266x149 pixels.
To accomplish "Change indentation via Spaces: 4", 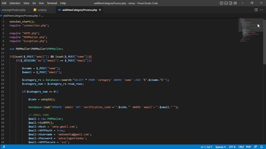I will [221, 147].
